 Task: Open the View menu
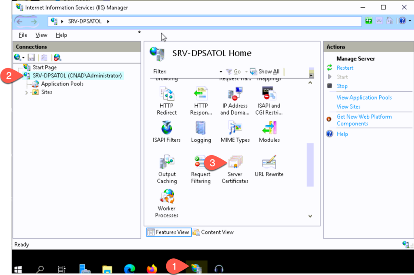coord(41,35)
